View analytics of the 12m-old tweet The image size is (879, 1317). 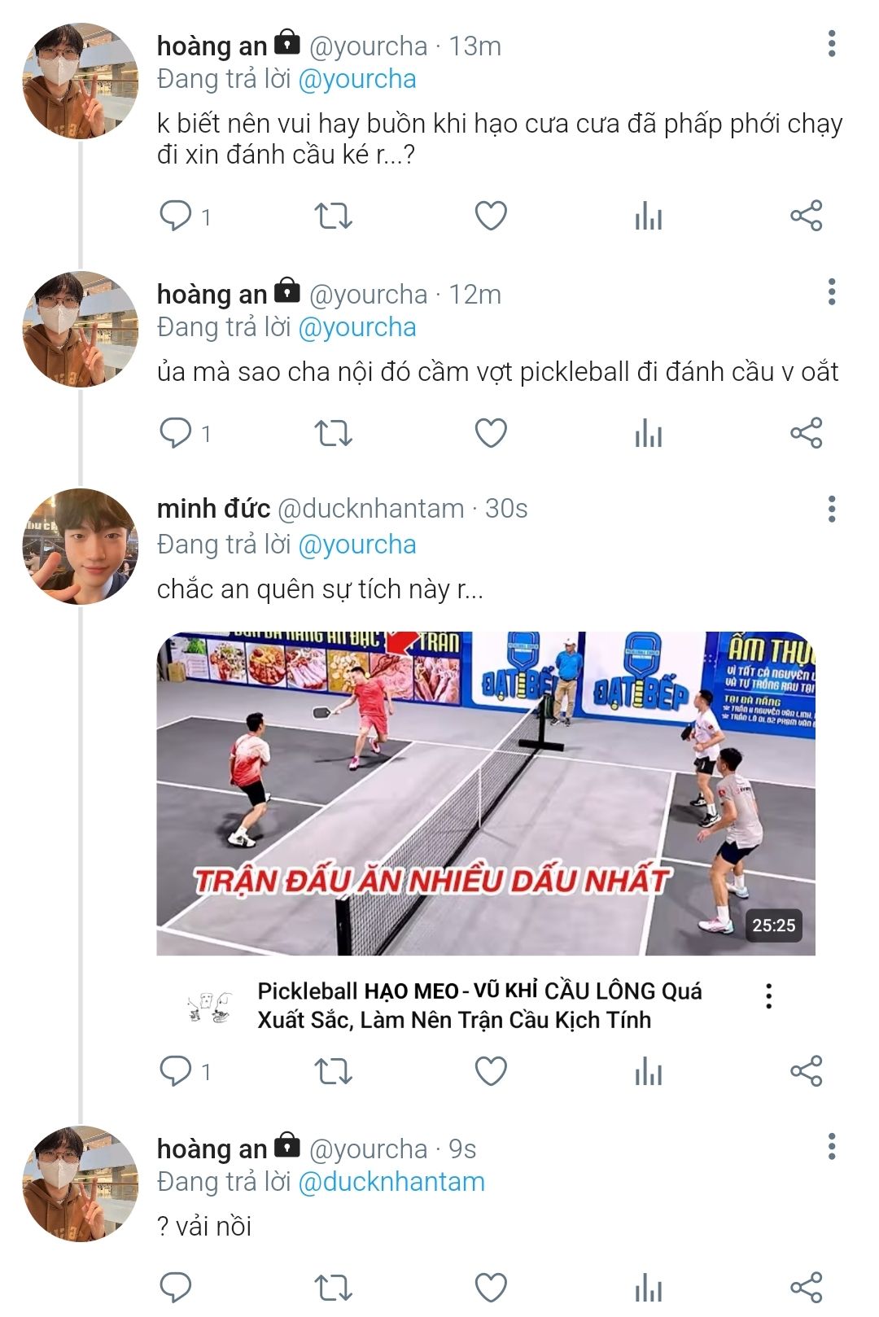pos(648,433)
